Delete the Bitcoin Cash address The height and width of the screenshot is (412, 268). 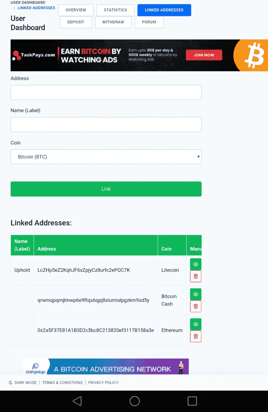196,306
